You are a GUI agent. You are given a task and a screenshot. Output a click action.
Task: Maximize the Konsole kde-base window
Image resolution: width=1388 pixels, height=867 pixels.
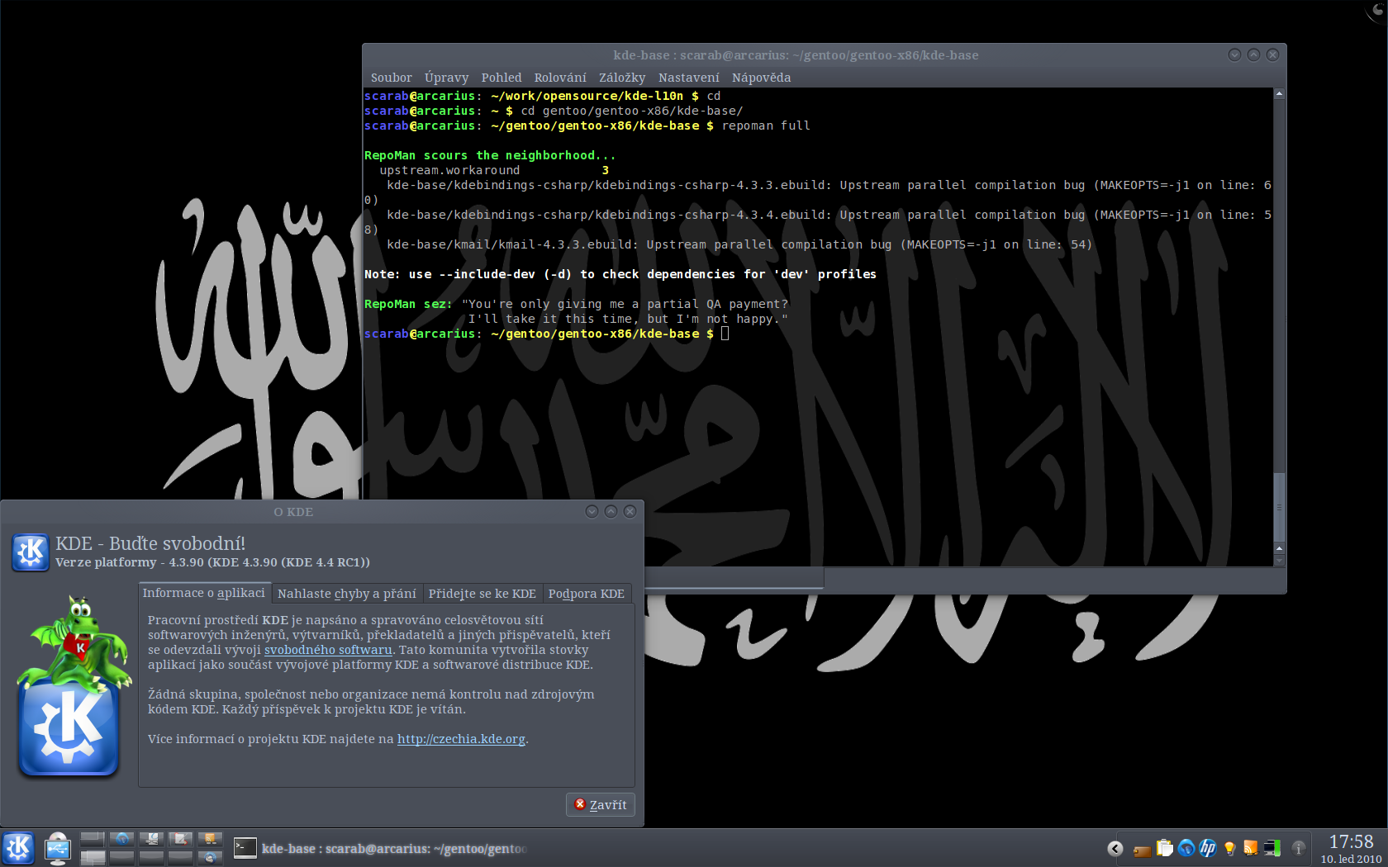1253,54
